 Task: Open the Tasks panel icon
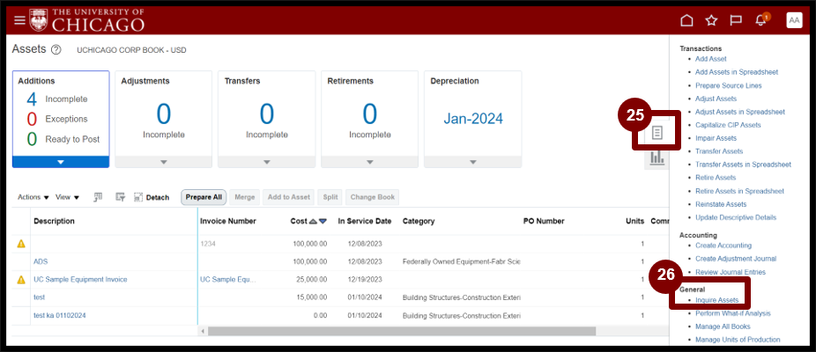tap(657, 134)
